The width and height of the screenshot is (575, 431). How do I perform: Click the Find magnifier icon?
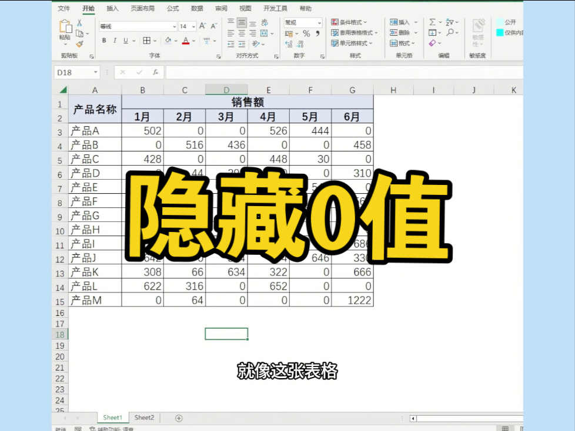(x=450, y=32)
